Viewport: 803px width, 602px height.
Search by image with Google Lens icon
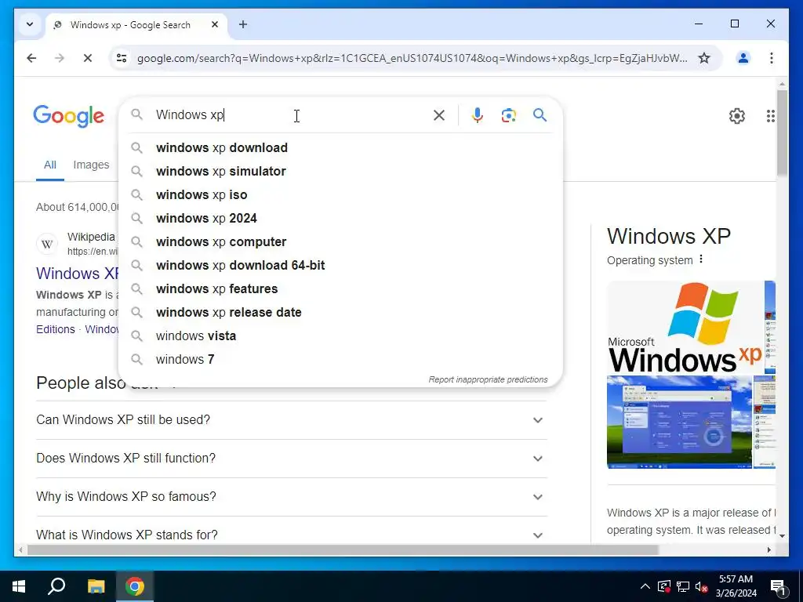508,115
